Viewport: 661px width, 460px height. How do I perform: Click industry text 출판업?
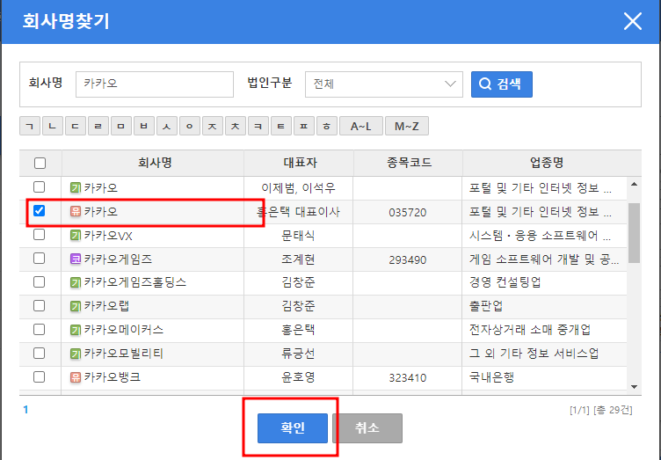coord(486,306)
